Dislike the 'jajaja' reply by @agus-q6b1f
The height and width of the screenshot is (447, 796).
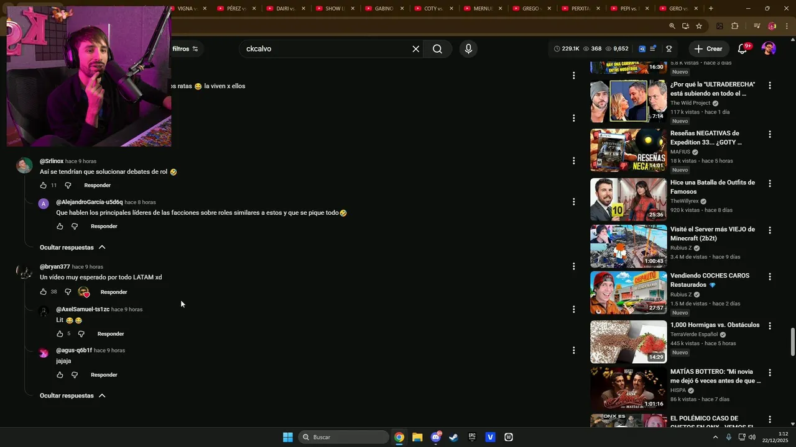coord(75,375)
